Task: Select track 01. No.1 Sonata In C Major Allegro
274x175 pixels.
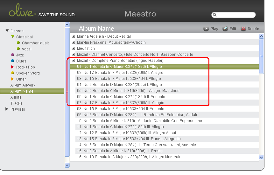Action: pos(164,67)
